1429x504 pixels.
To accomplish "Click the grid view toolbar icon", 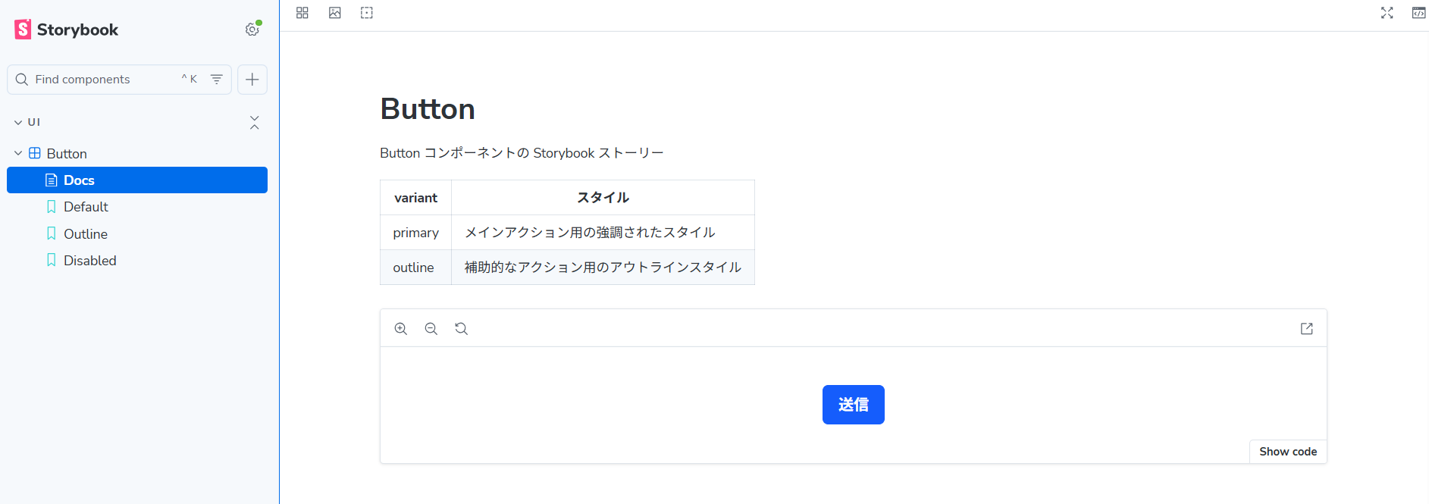I will click(302, 13).
